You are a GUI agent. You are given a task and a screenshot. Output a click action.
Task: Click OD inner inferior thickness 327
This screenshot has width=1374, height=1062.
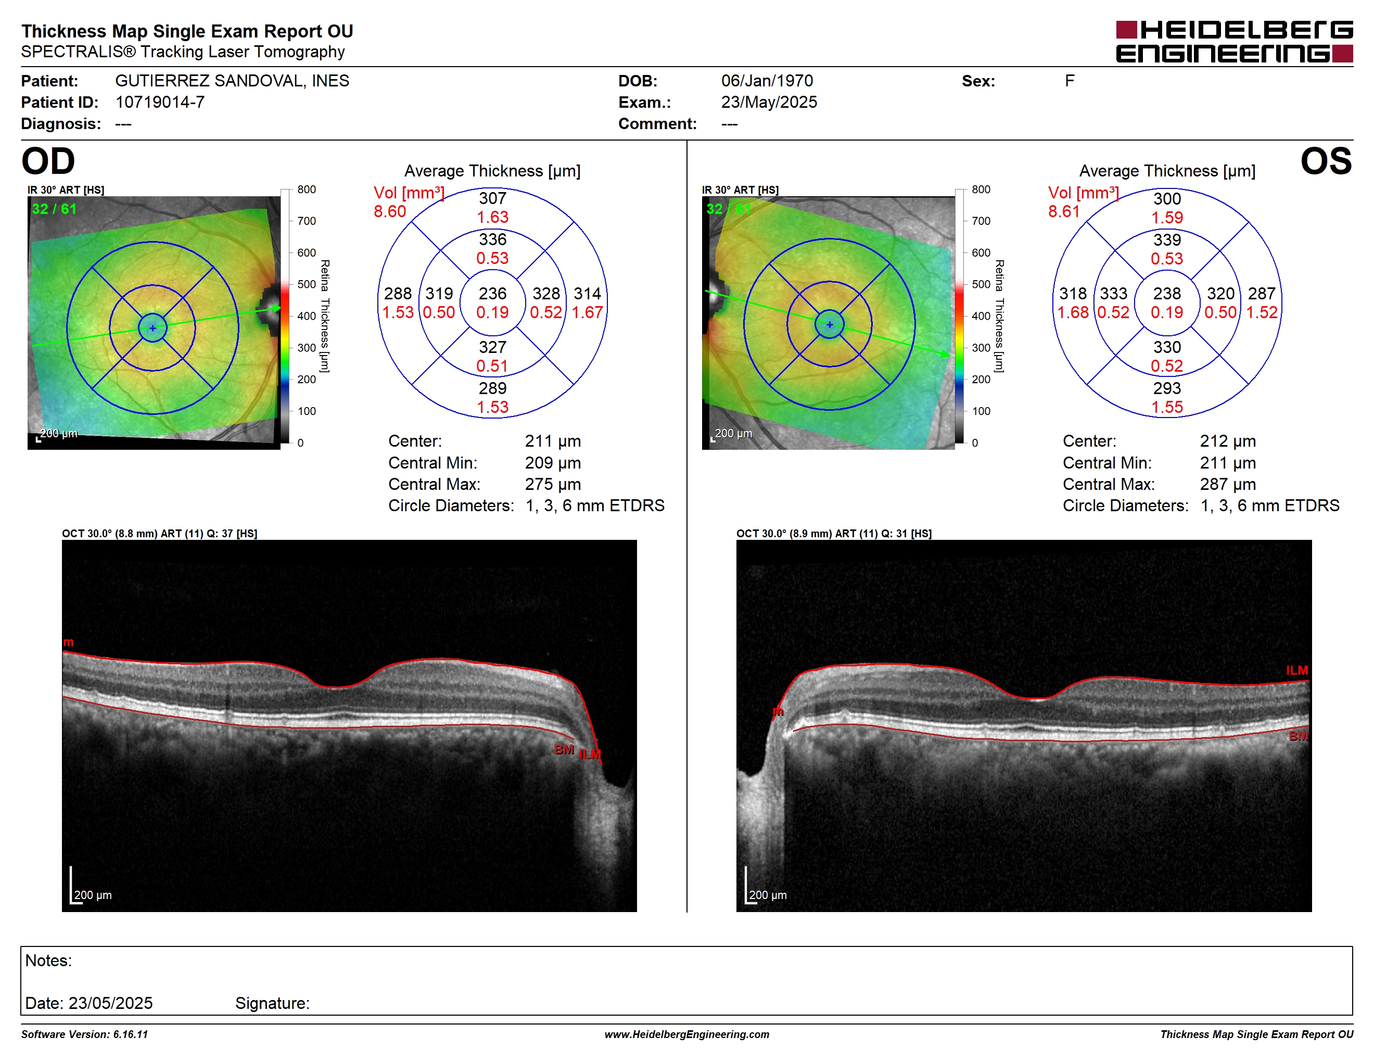(492, 347)
